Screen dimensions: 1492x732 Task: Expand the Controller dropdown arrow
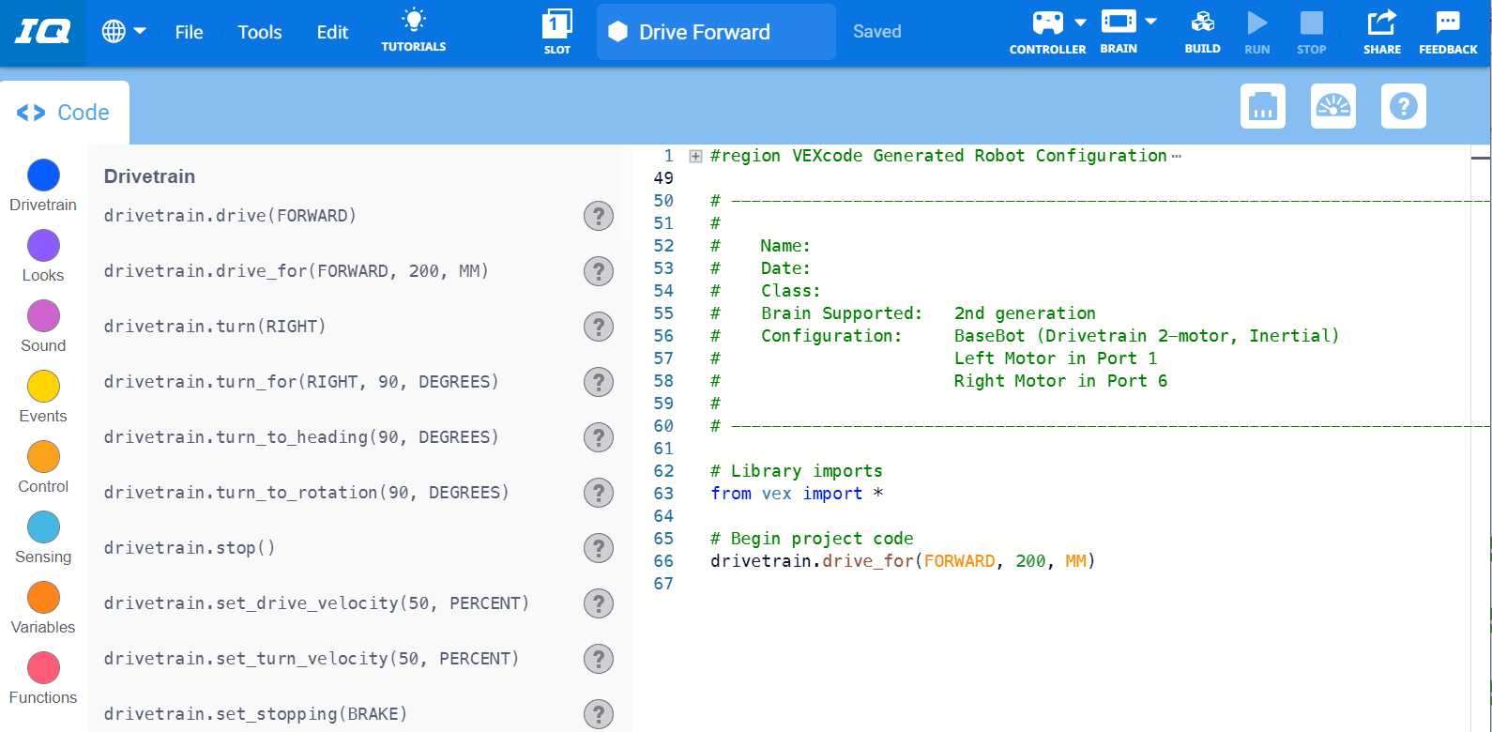tap(1080, 23)
